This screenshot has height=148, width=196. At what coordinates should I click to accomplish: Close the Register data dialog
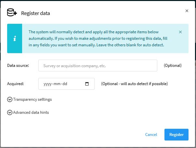187,11
